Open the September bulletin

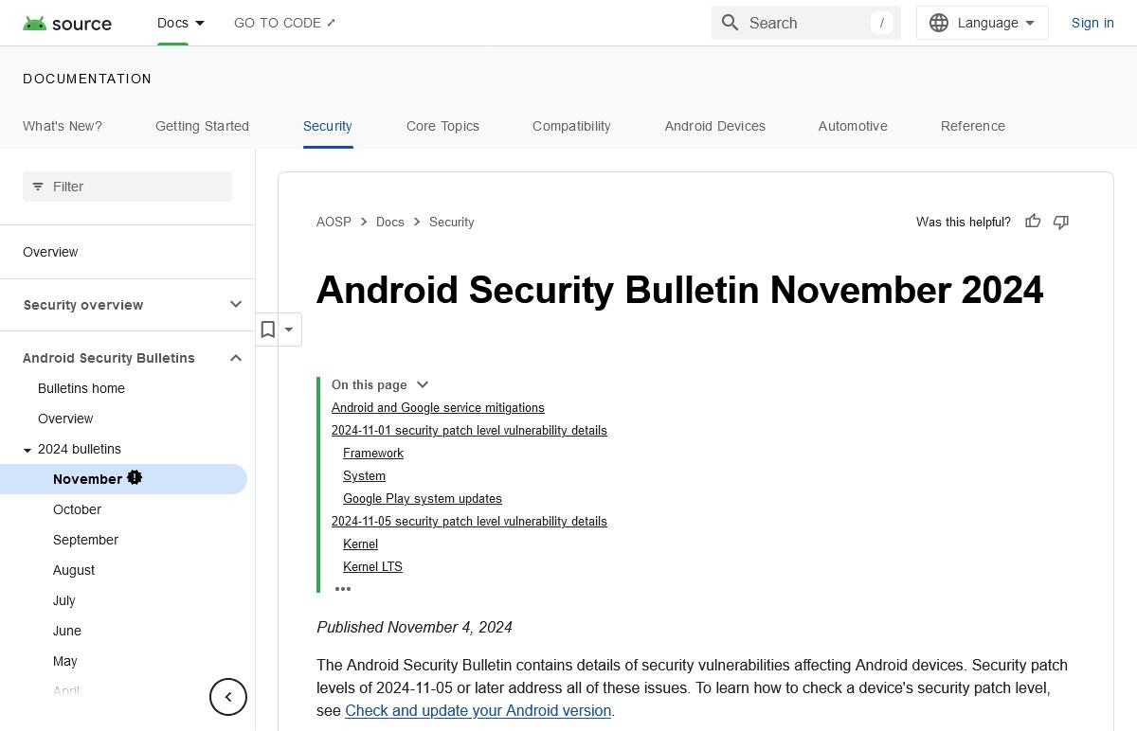[85, 540]
